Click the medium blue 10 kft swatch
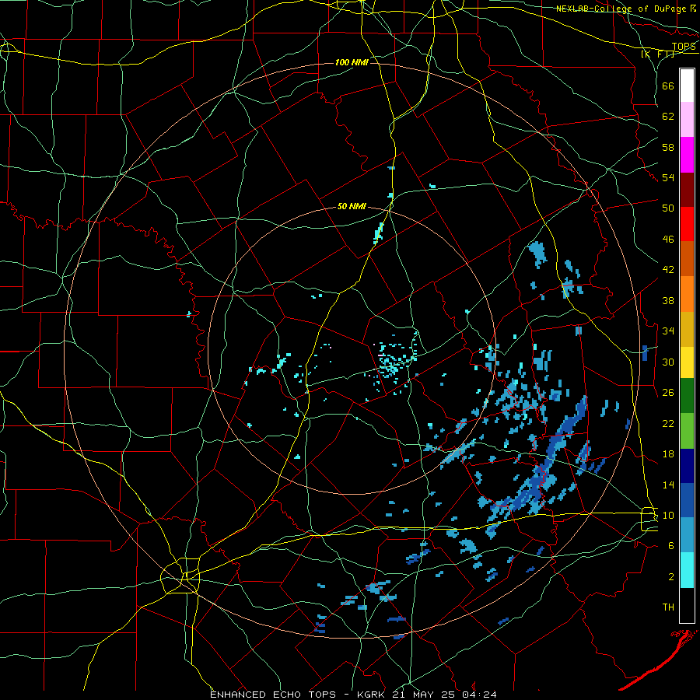Screen dimensions: 700x700 pyautogui.click(x=687, y=500)
